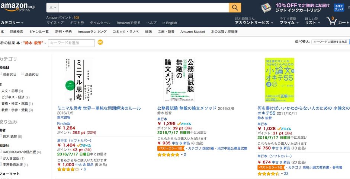The image size is (350, 179).
Task: Check the かんき出版 publisher filter
Action: click(x=1, y=158)
